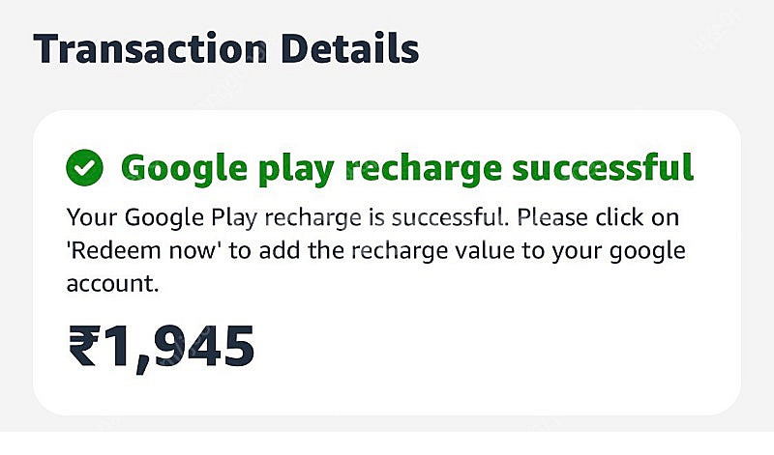Click the empty area right of ₹1,945
The width and height of the screenshot is (774, 455).
coord(493,348)
